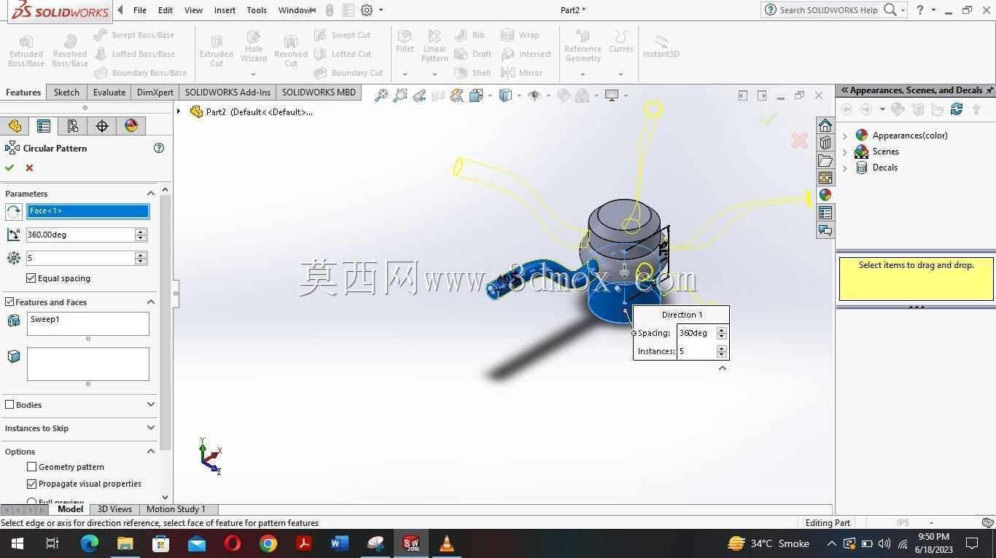Accept pattern with green checkmark in PropertyManager

point(9,168)
